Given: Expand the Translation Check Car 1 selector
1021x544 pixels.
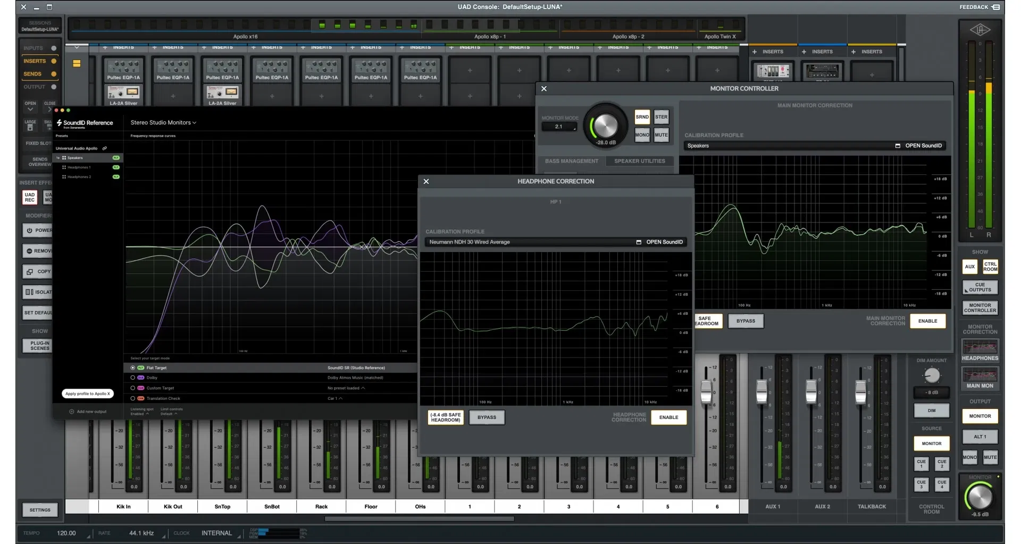Looking at the screenshot, I should tap(336, 398).
